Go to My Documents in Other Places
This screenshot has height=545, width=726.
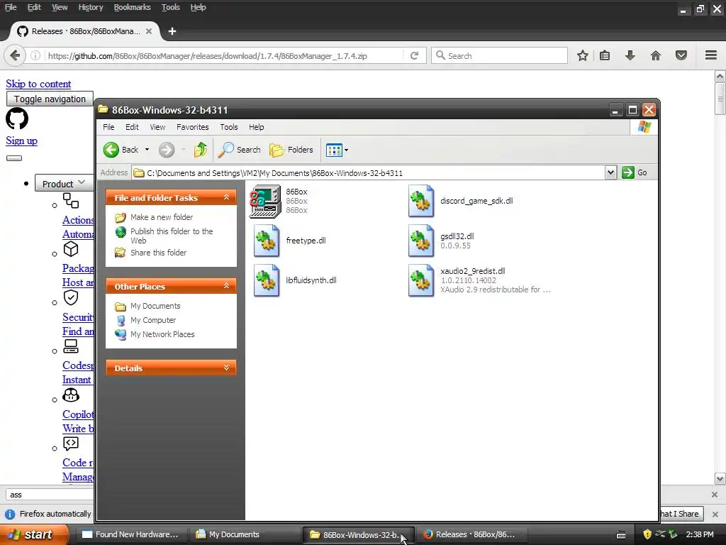coord(155,306)
